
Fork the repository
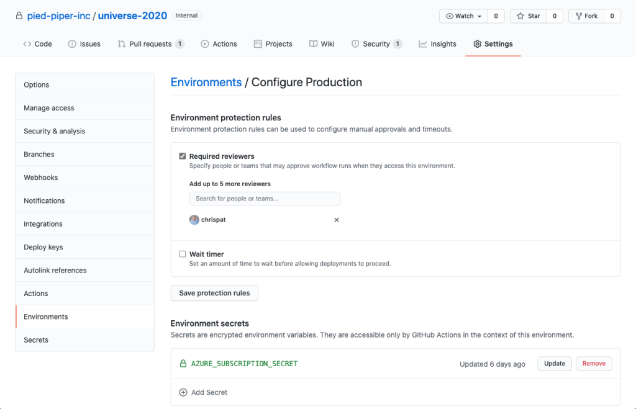(586, 16)
